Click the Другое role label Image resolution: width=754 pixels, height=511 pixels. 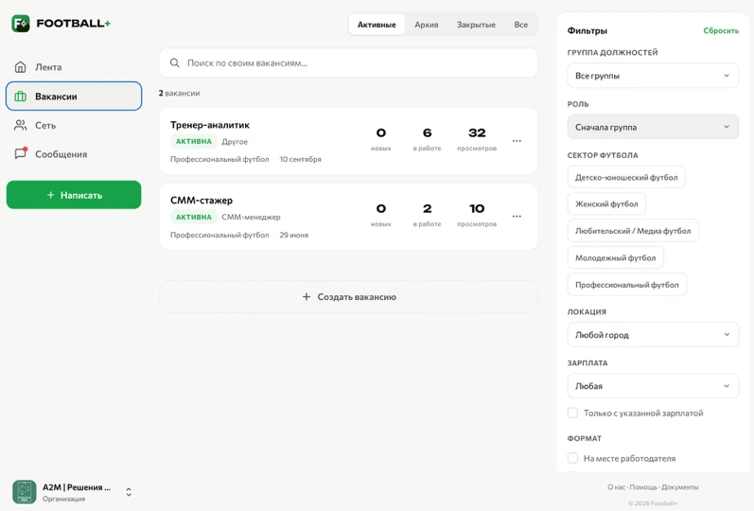[x=235, y=141]
